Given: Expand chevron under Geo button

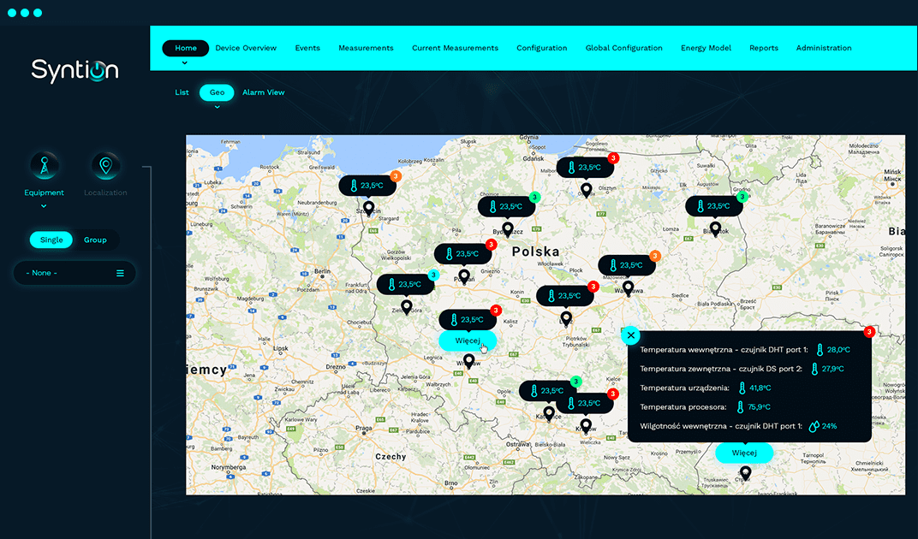Looking at the screenshot, I should pos(217,107).
